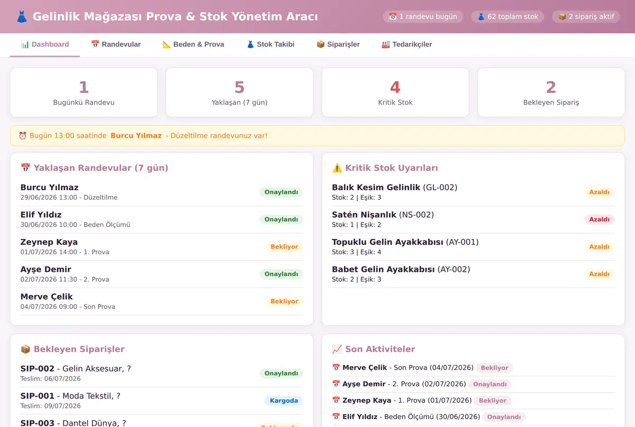635x427 pixels.
Task: Click the Kargoda badge on order SIP-001
Action: 284,401
